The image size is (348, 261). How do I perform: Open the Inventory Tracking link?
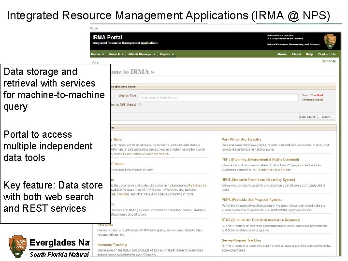point(112,245)
